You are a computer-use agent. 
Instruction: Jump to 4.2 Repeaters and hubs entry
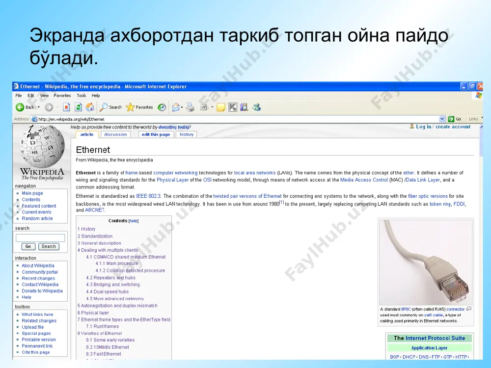coord(111,278)
